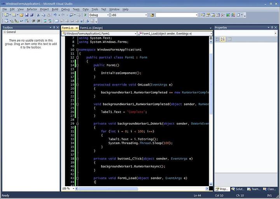The height and width of the screenshot is (199, 280).
Task: Open the Refactor menu
Action: [x=32, y=9]
